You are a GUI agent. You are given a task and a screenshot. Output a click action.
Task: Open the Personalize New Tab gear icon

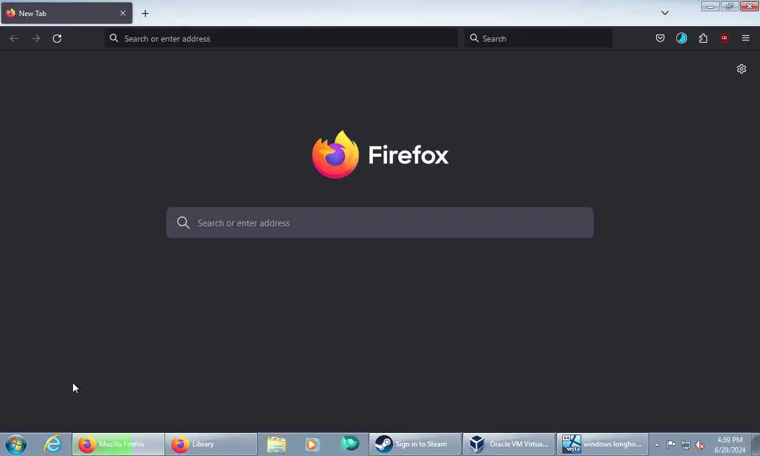[x=742, y=69]
